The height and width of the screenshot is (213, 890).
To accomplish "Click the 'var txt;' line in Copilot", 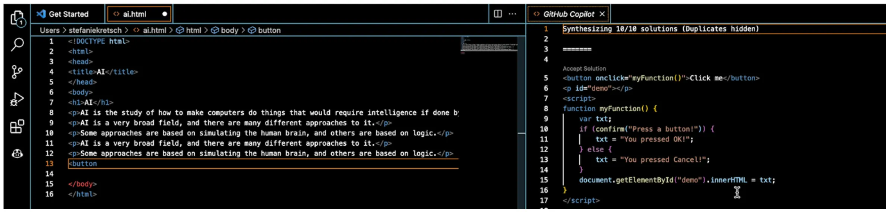I will coord(595,119).
